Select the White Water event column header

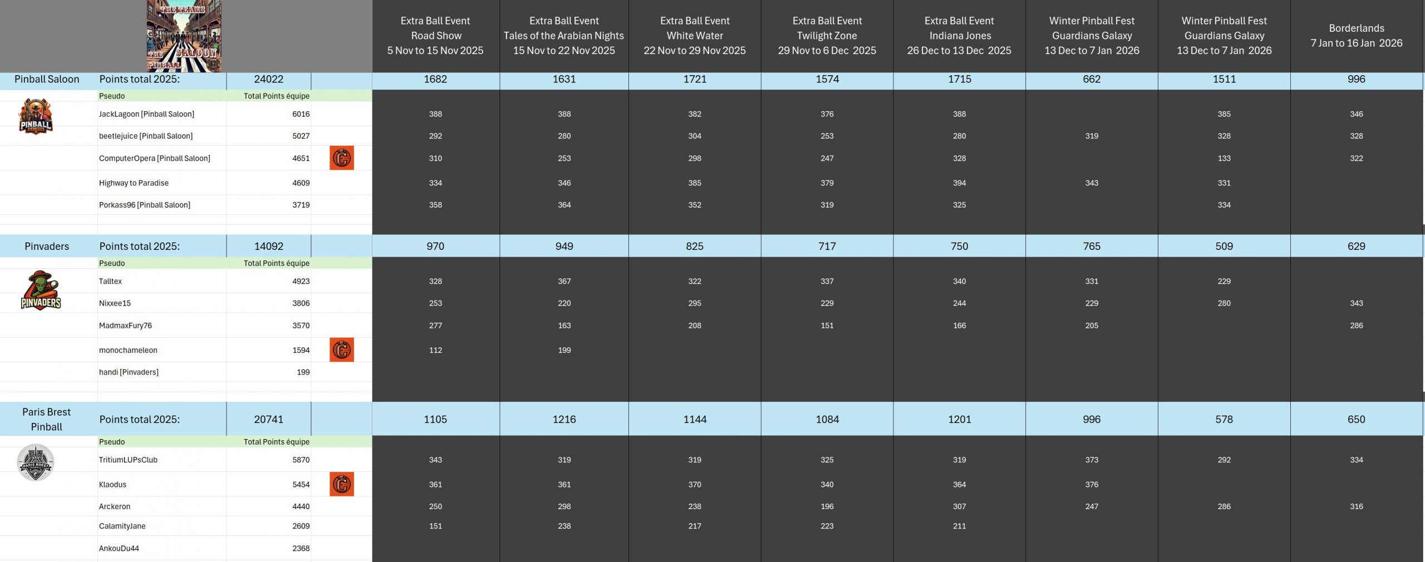pos(695,36)
